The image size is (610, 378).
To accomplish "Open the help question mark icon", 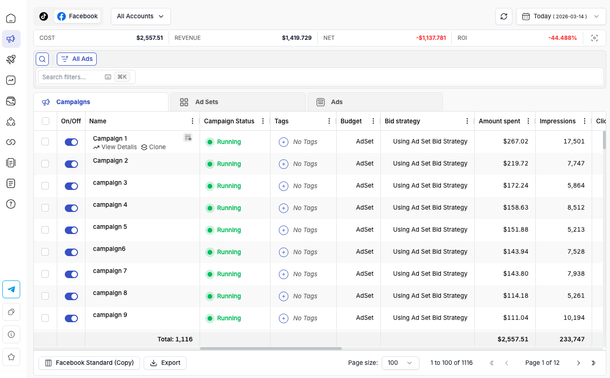I will 11,204.
